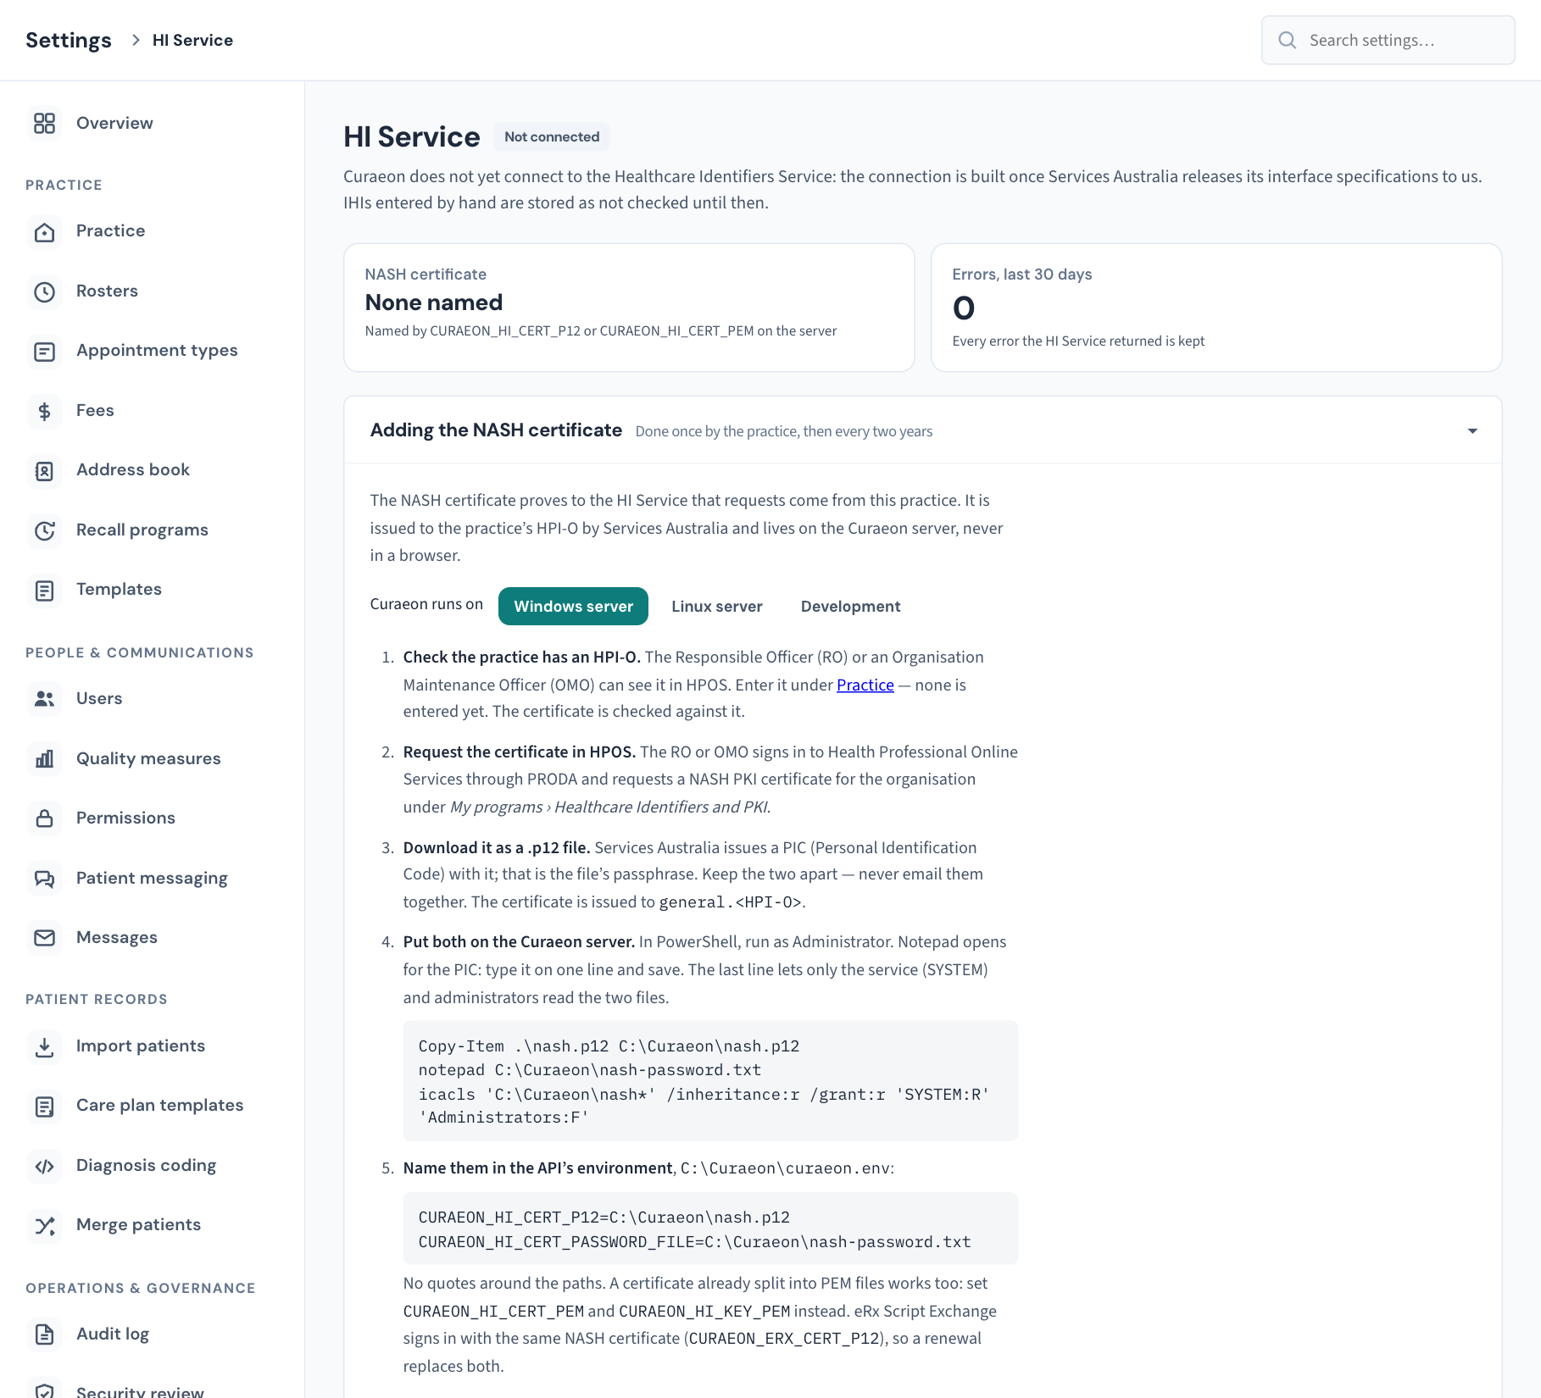Image resolution: width=1541 pixels, height=1398 pixels.
Task: Click the Recall programs icon
Action: tap(45, 531)
